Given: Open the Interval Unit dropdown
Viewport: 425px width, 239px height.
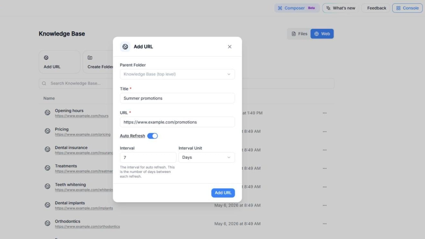Looking at the screenshot, I should click(207, 157).
